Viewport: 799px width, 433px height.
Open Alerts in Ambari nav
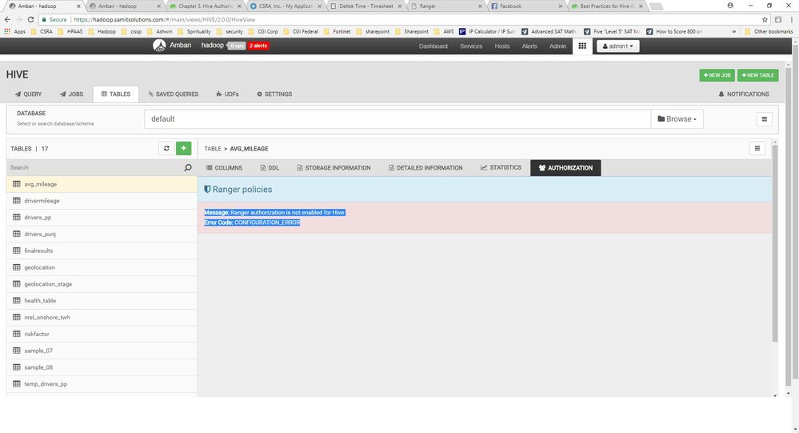tap(529, 46)
